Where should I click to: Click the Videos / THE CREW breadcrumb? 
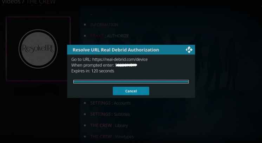pyautogui.click(x=28, y=2)
